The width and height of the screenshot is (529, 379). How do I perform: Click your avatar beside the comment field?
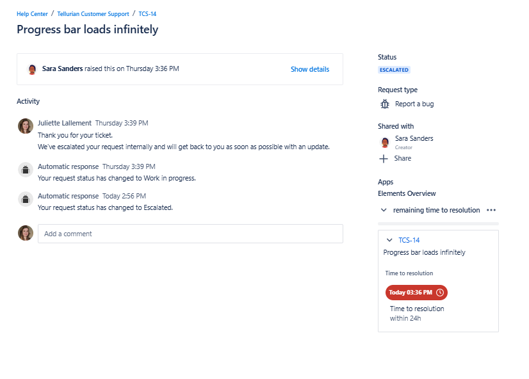pyautogui.click(x=25, y=233)
